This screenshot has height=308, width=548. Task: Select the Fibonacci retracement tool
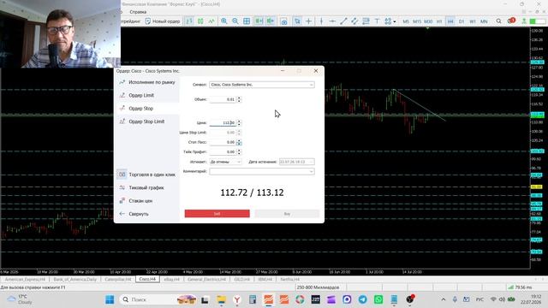pos(366,21)
